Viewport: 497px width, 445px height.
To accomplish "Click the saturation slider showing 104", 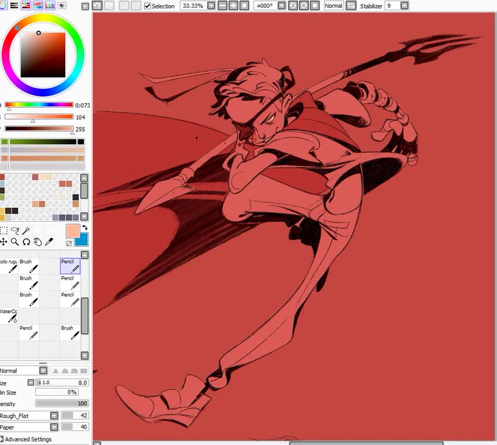I will (x=39, y=116).
